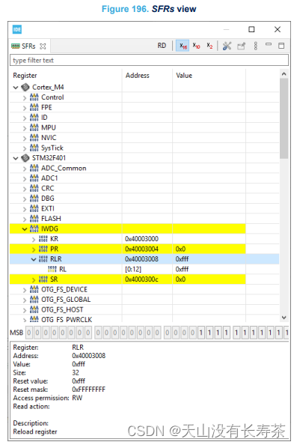This screenshot has height=445, width=297.
Task: Minimize the SFRs view panel
Action: [268, 44]
